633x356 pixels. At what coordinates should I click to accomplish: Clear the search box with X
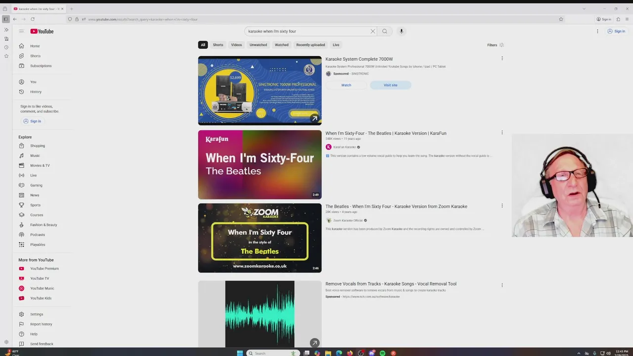coord(373,31)
